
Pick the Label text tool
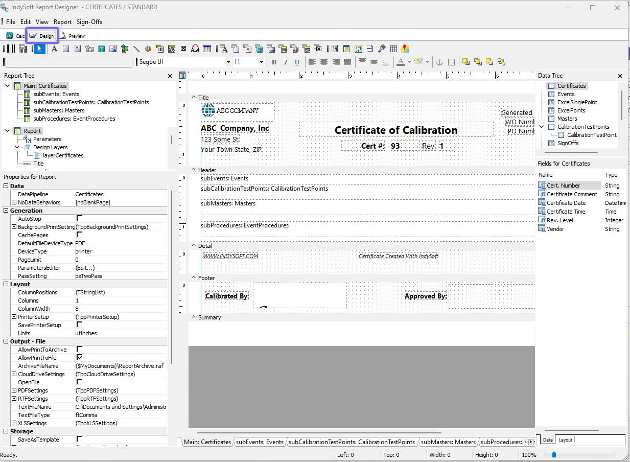54,49
